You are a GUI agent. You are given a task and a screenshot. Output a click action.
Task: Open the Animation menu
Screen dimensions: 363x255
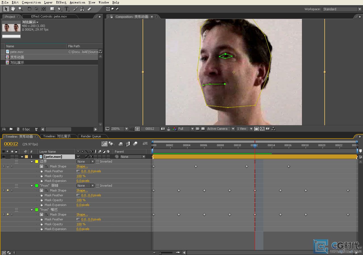(77, 2)
